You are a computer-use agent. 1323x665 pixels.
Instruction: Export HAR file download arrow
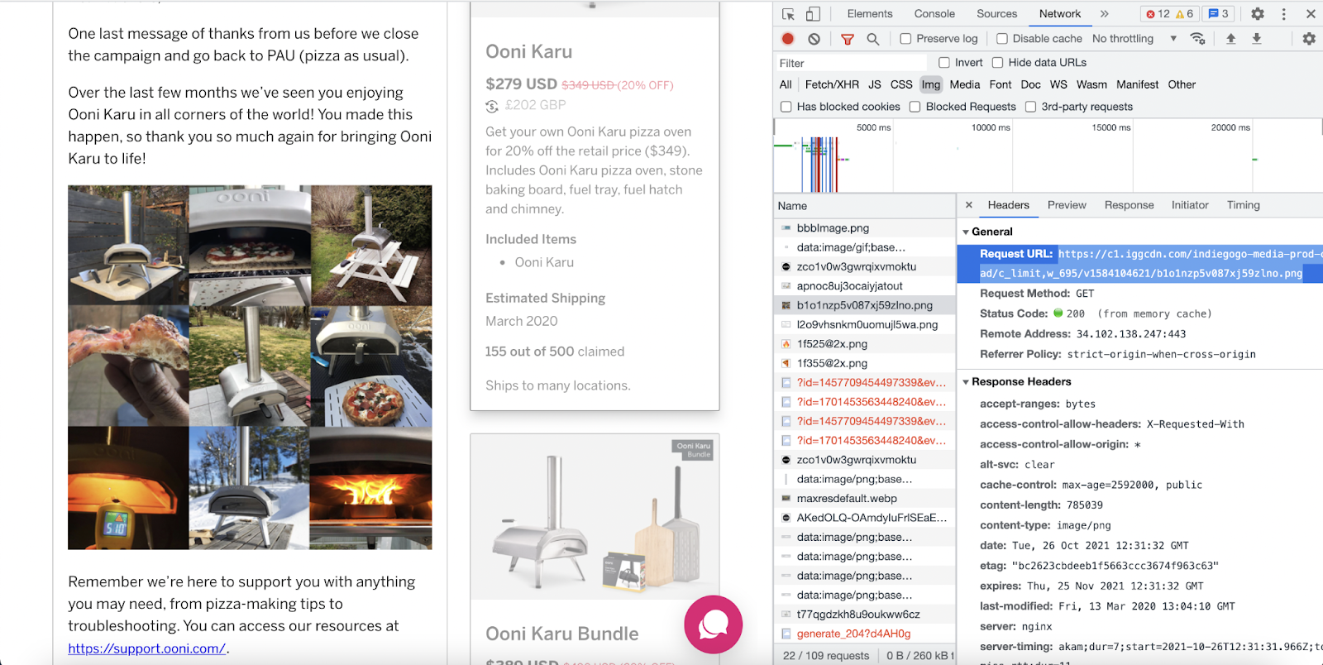pos(1257,39)
